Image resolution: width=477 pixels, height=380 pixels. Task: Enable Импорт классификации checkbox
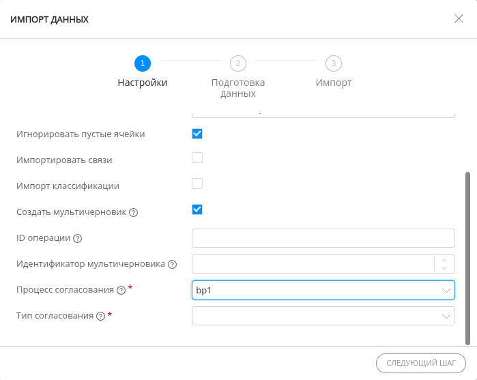tap(197, 184)
